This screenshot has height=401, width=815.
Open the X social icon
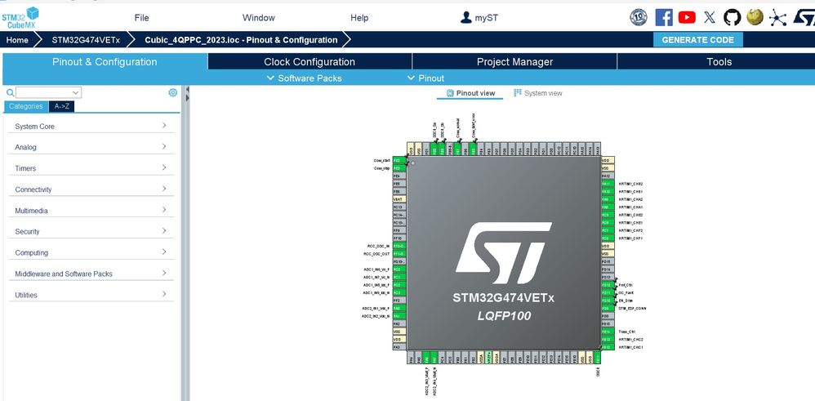(710, 18)
